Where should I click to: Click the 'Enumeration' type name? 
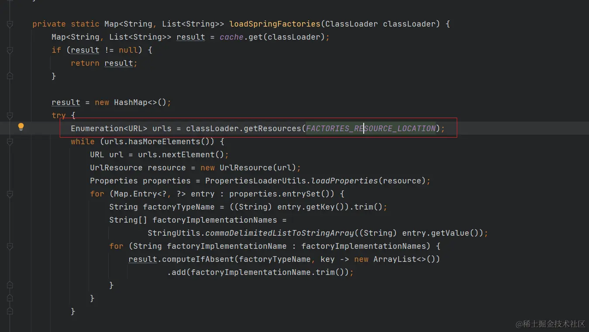pos(97,129)
